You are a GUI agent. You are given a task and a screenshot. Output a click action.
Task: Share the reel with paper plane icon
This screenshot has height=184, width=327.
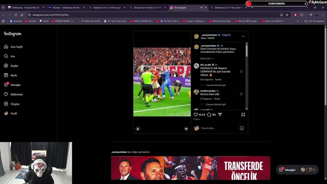tap(220, 115)
